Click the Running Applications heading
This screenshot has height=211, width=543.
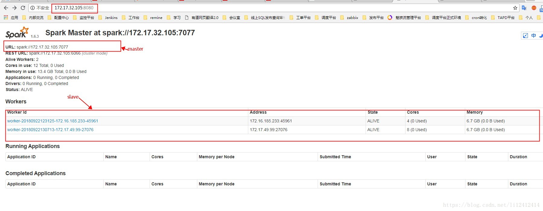click(33, 146)
